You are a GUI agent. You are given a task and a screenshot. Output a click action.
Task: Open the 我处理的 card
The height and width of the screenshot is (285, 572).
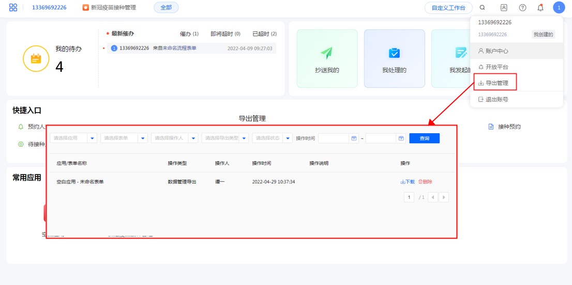(x=394, y=58)
